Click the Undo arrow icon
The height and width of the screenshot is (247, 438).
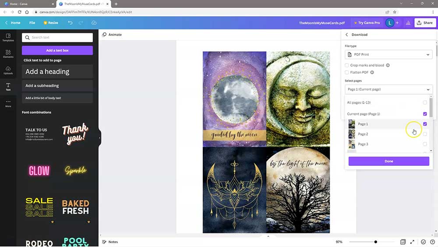(x=70, y=23)
